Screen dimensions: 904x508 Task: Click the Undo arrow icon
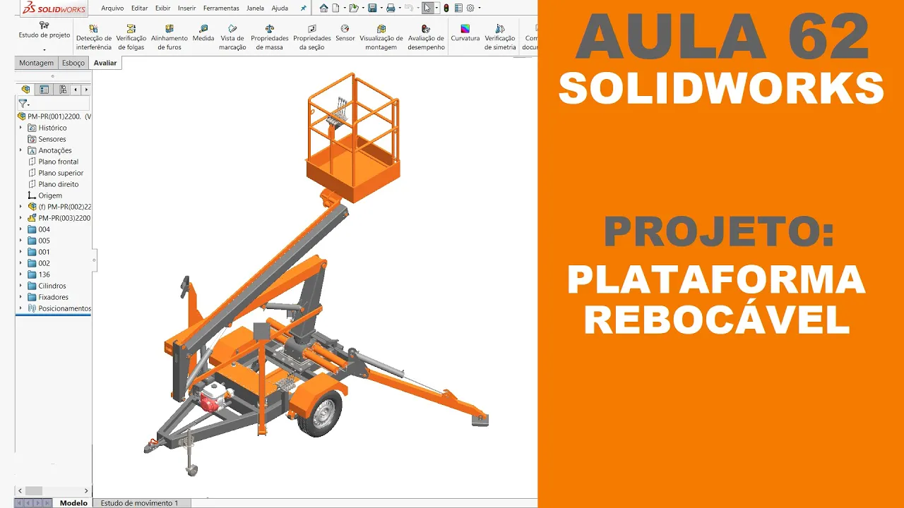408,8
